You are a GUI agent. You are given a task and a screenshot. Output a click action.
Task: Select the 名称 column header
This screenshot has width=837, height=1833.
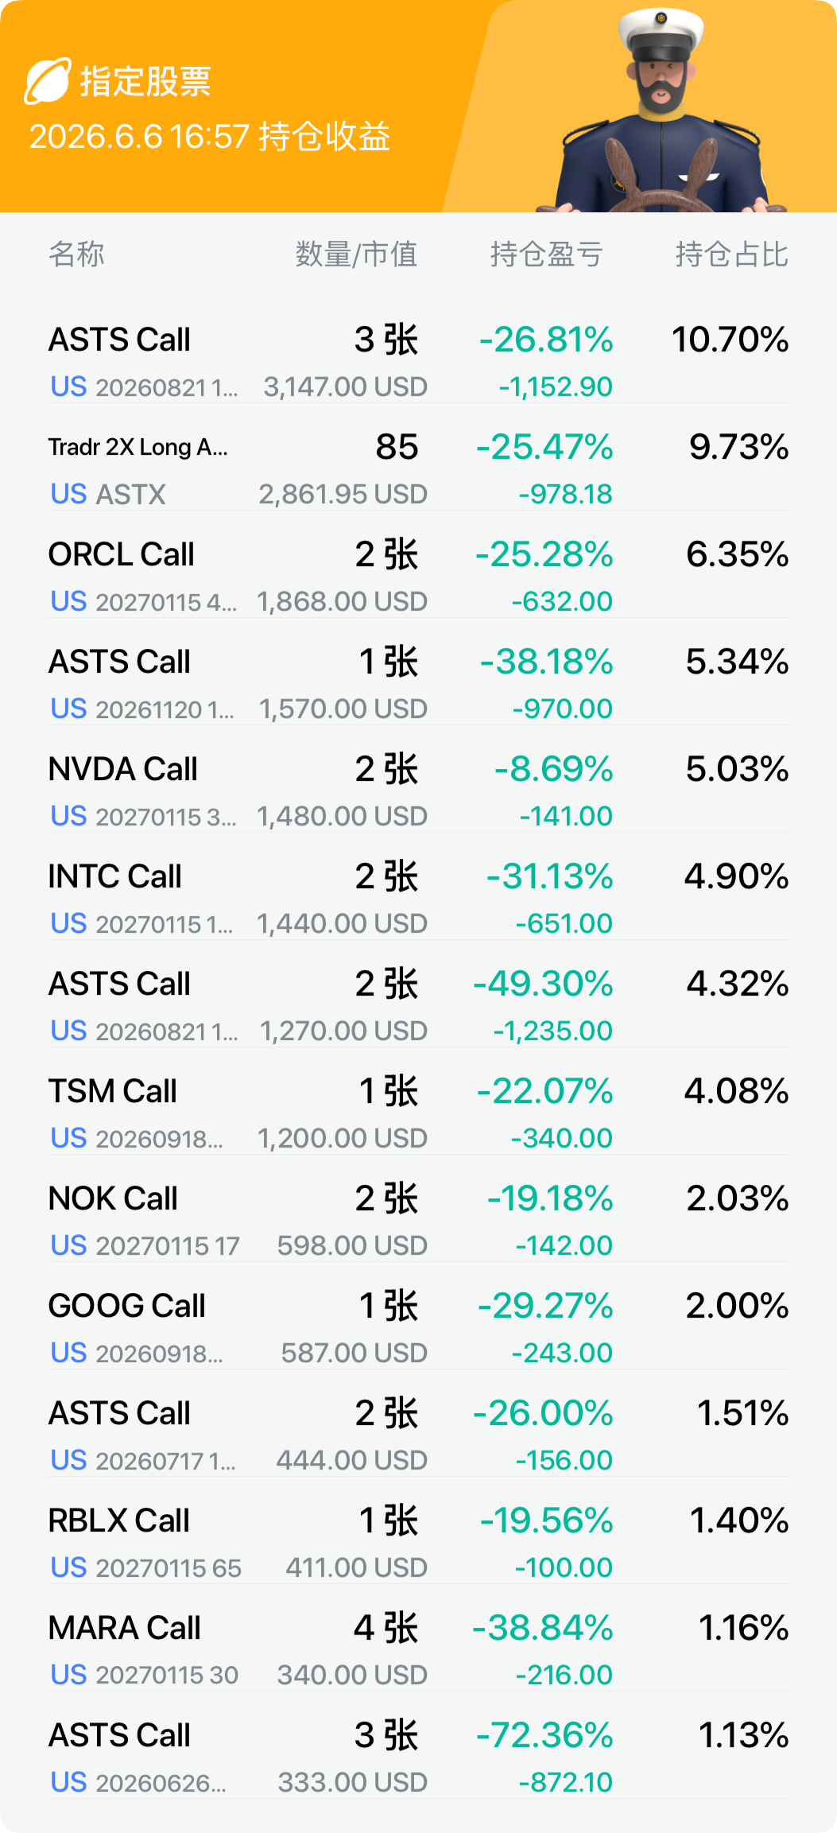click(x=76, y=254)
